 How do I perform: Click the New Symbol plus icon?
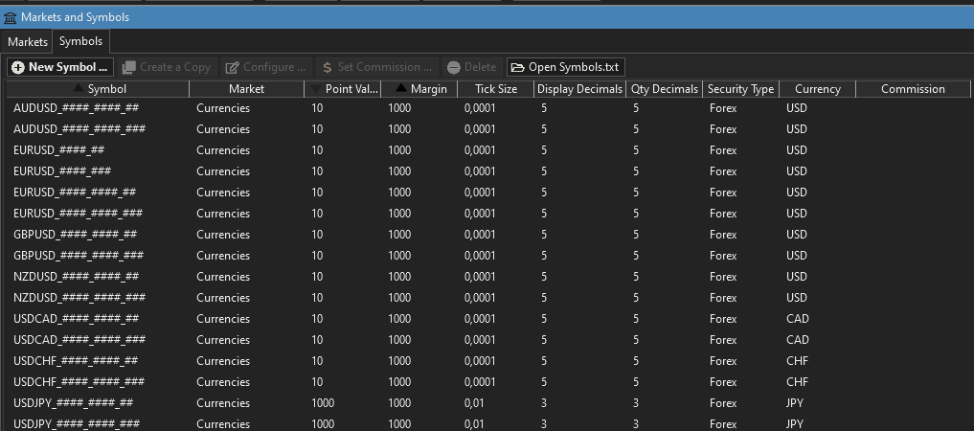point(17,67)
